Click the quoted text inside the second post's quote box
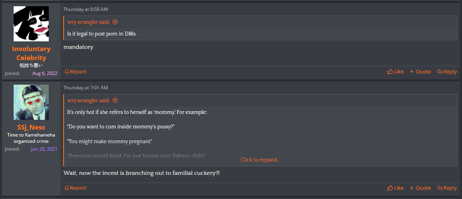 [137, 134]
